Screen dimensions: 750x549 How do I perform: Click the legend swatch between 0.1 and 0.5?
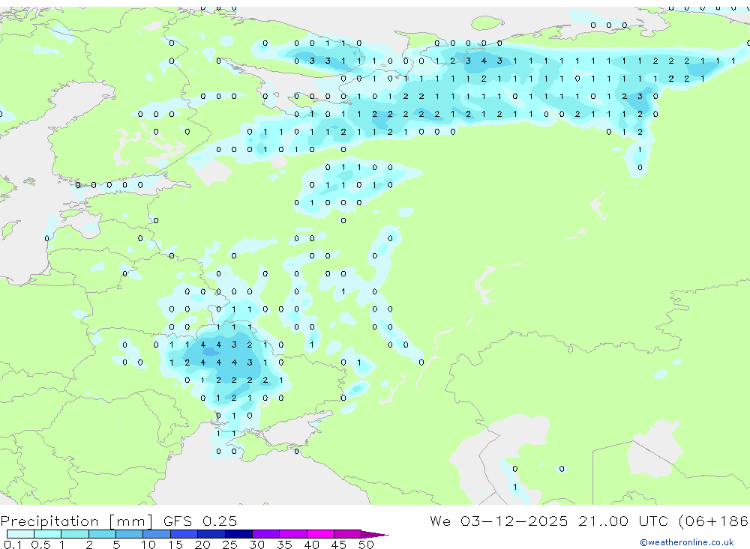click(x=20, y=534)
